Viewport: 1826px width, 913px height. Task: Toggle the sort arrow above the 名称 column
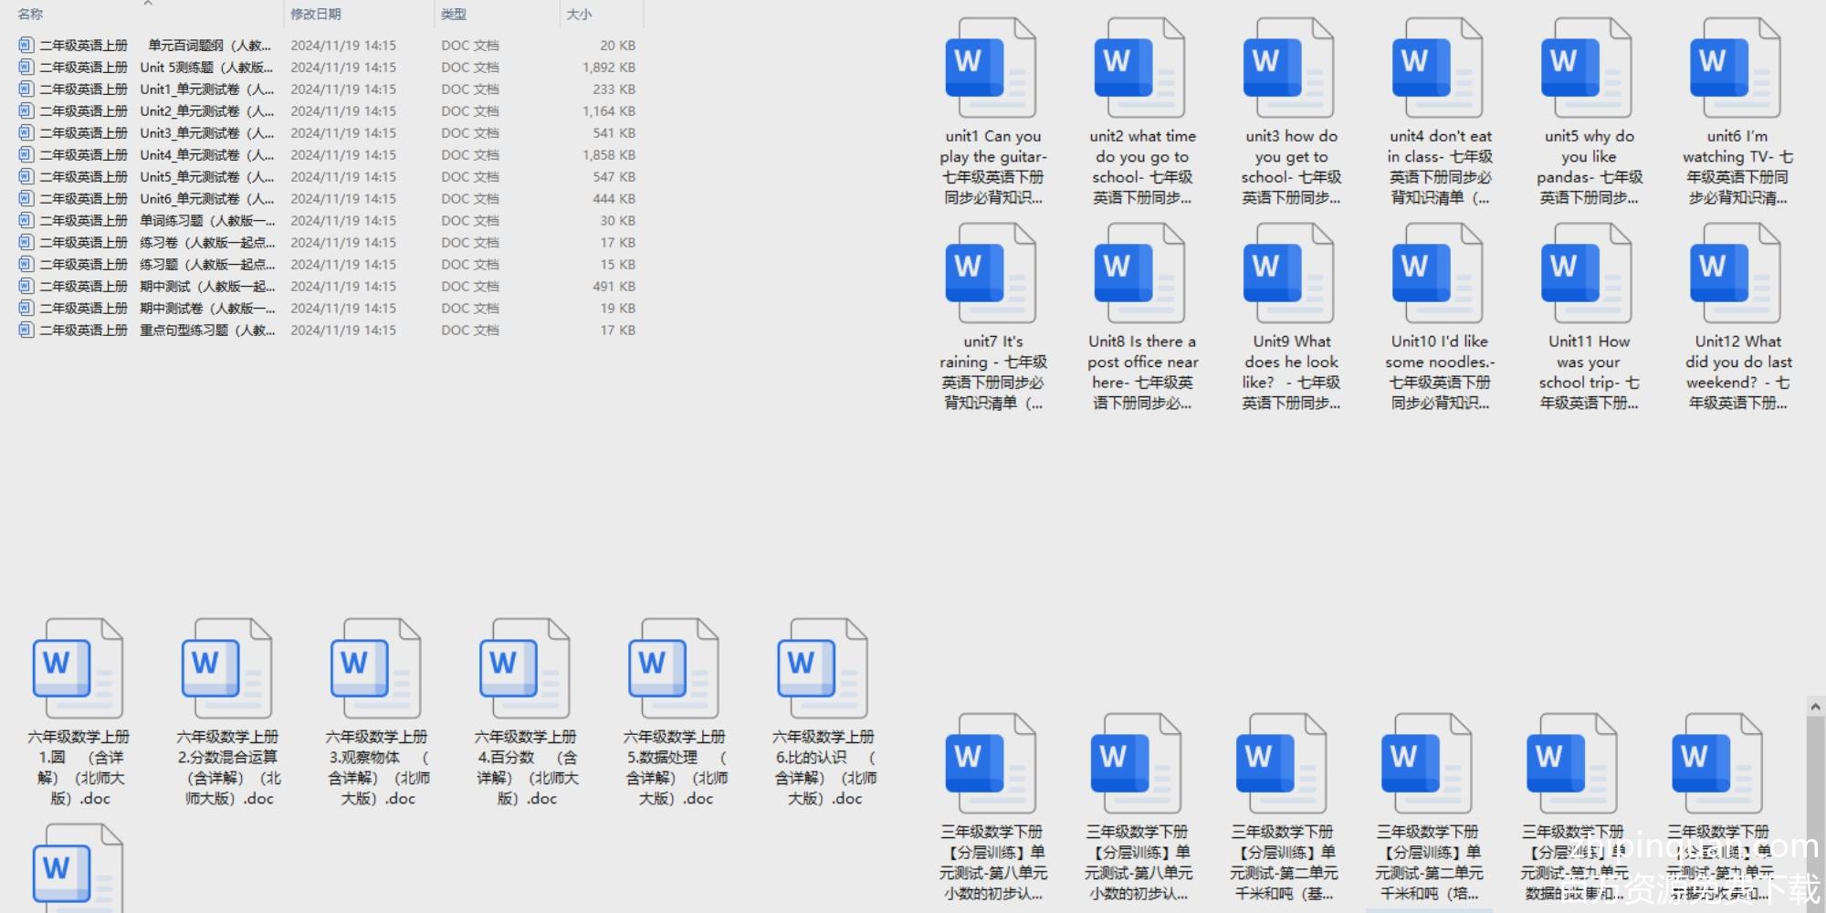coord(148,4)
